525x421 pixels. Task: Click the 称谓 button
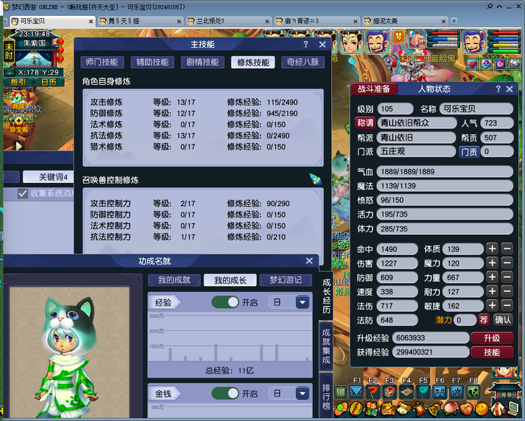click(365, 123)
